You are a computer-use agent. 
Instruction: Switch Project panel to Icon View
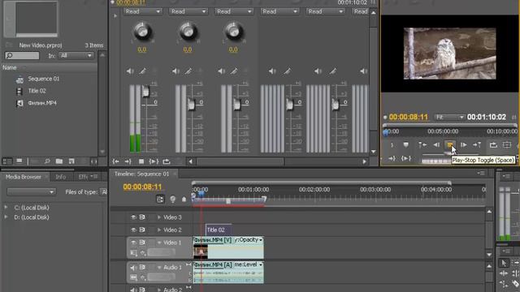pyautogui.click(x=19, y=161)
